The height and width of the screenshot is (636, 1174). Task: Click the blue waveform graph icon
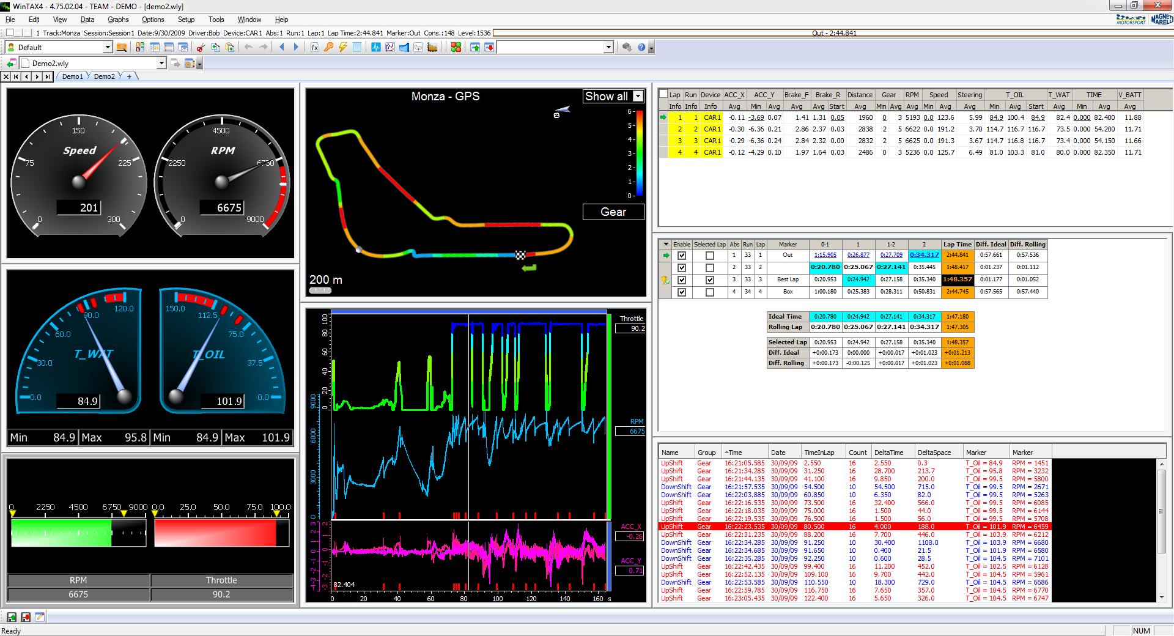click(375, 47)
